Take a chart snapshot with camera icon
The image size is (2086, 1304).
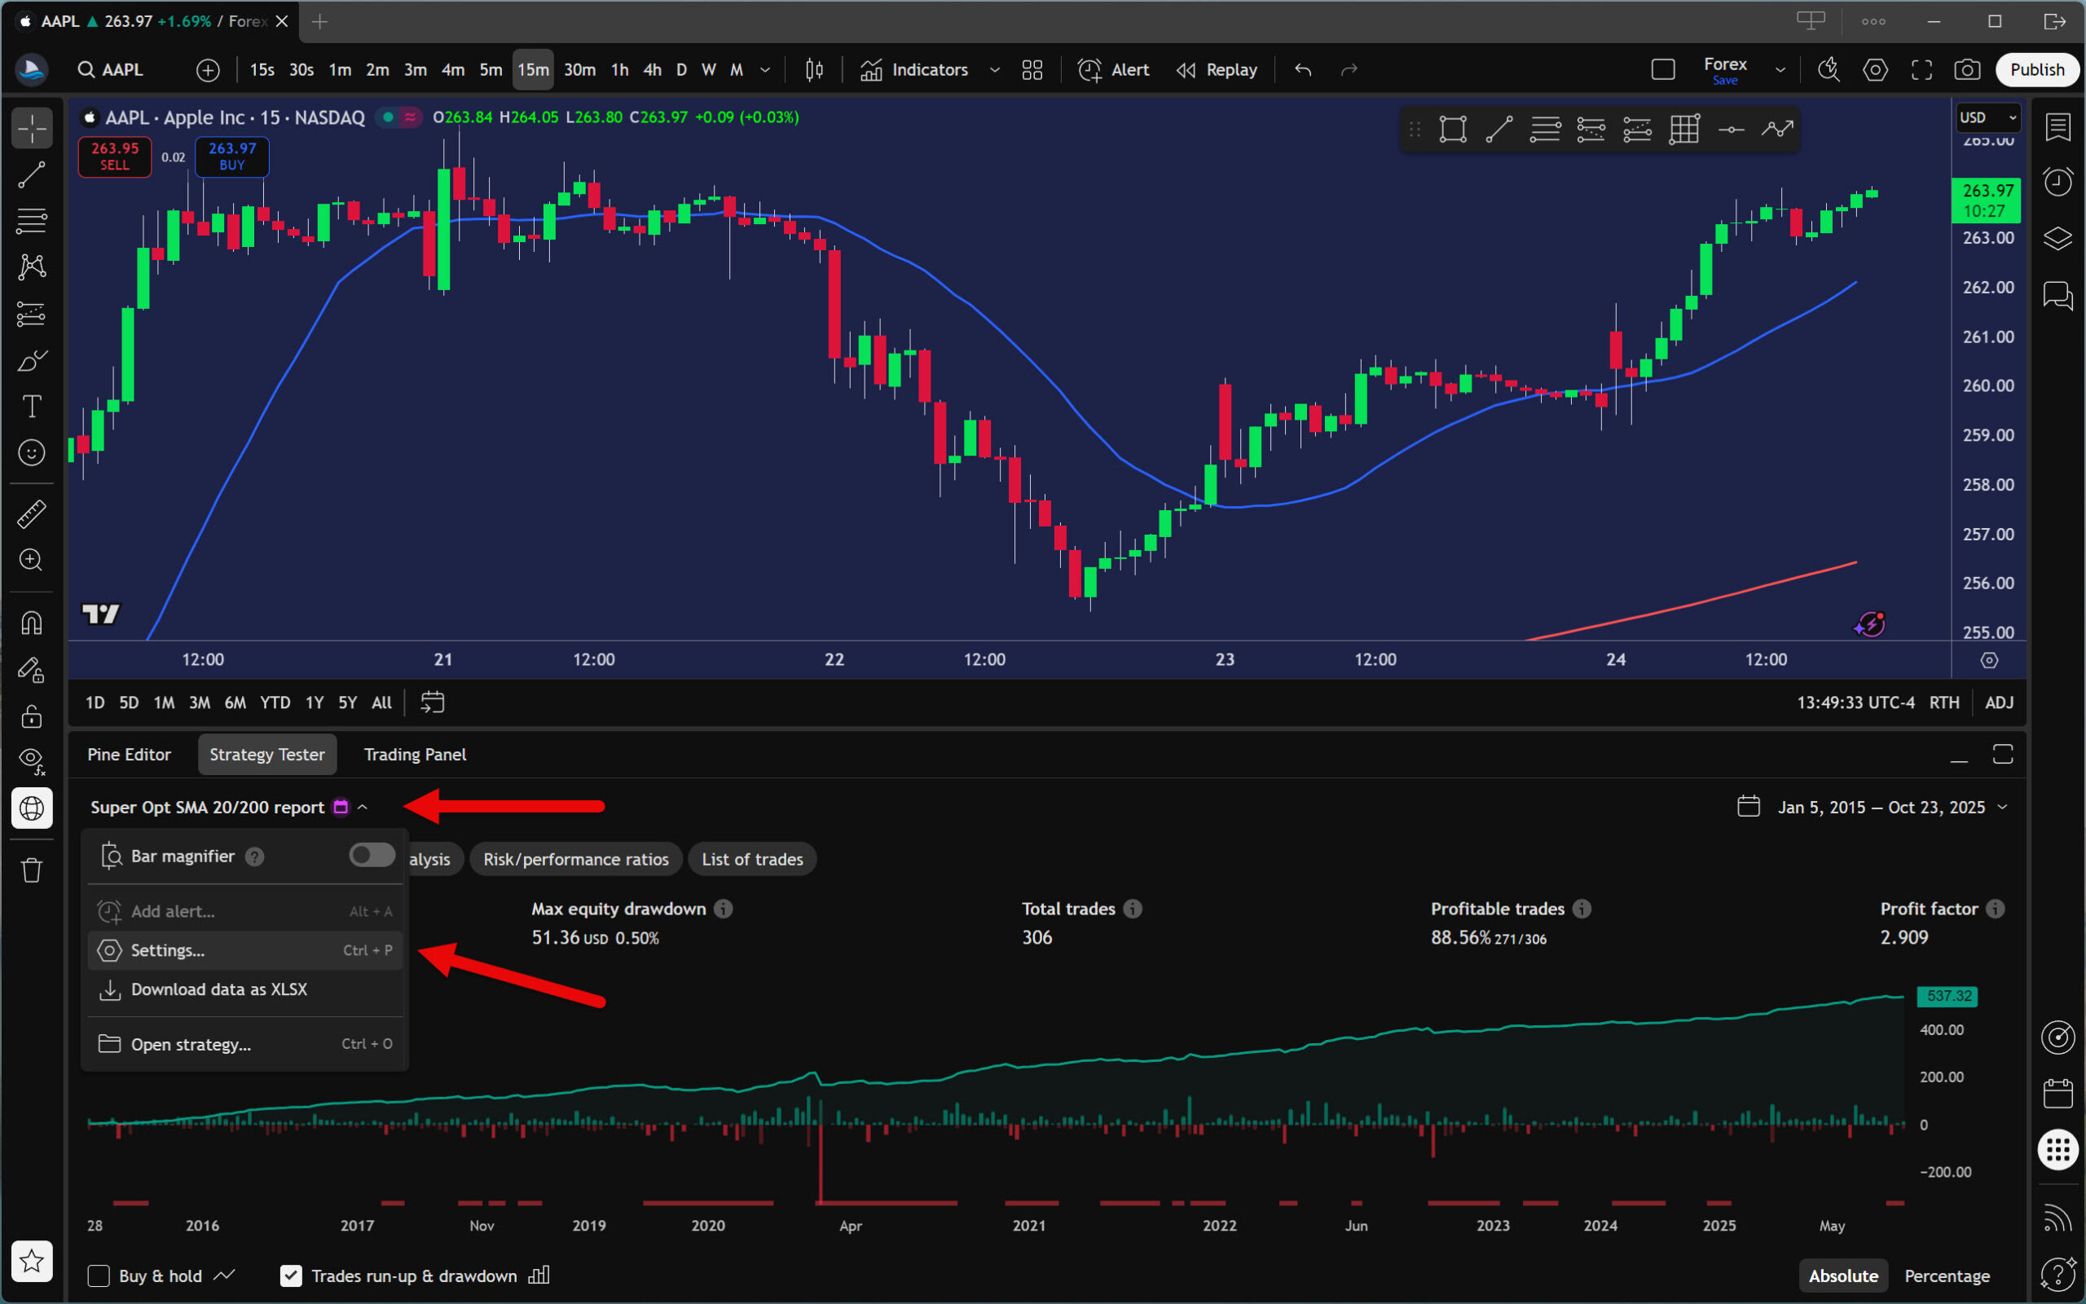click(1966, 70)
